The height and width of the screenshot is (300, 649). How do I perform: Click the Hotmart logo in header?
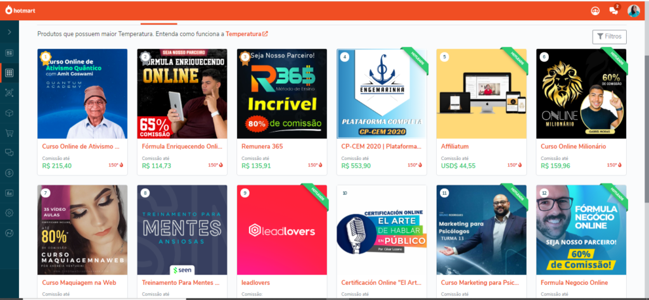pos(20,10)
